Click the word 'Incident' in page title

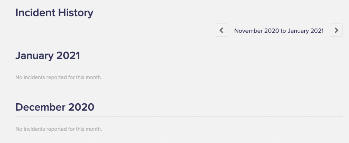coord(35,12)
